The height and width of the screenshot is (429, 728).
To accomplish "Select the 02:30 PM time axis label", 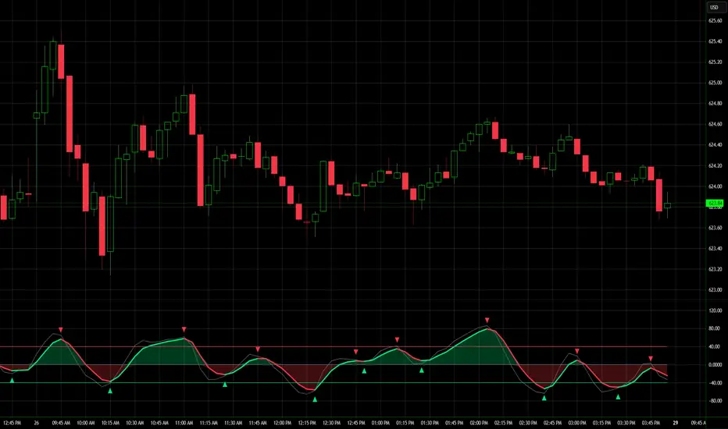I will point(528,423).
